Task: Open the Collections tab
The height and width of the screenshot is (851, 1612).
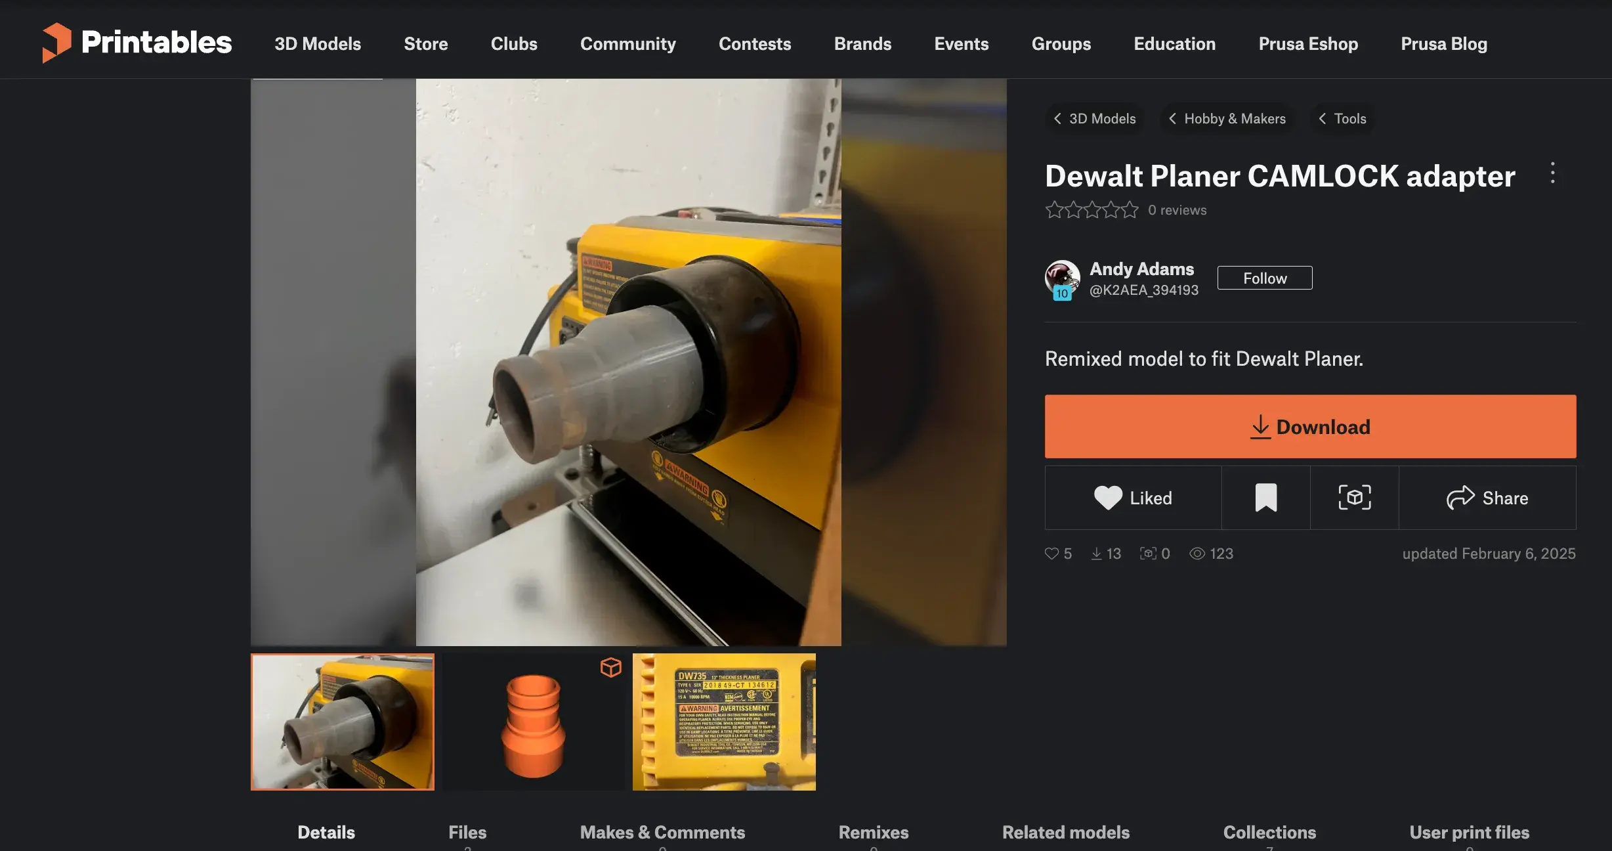Action: (1269, 833)
